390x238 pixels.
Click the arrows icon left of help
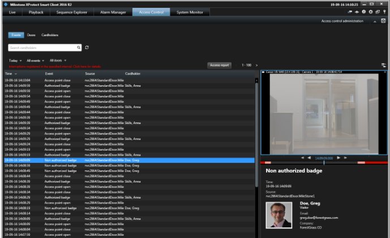point(357,12)
